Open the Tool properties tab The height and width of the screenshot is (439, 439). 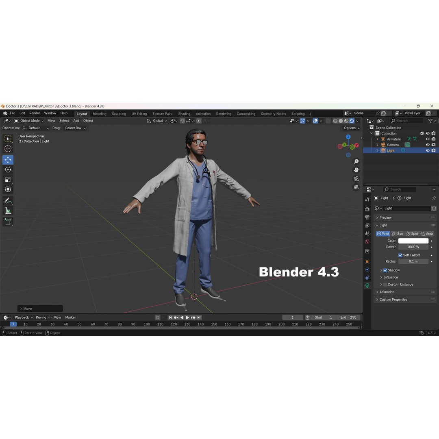(x=367, y=199)
